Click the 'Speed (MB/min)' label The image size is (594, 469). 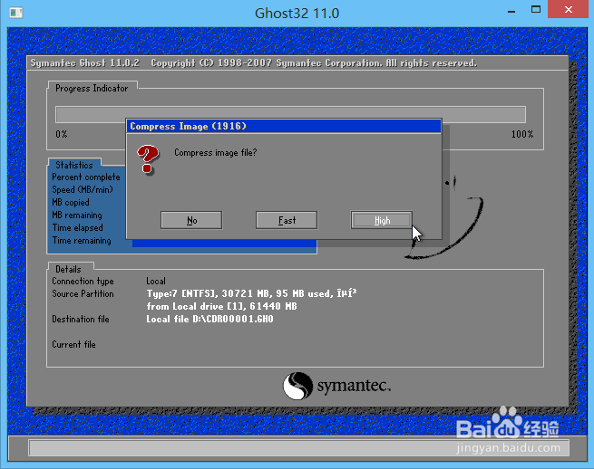83,189
